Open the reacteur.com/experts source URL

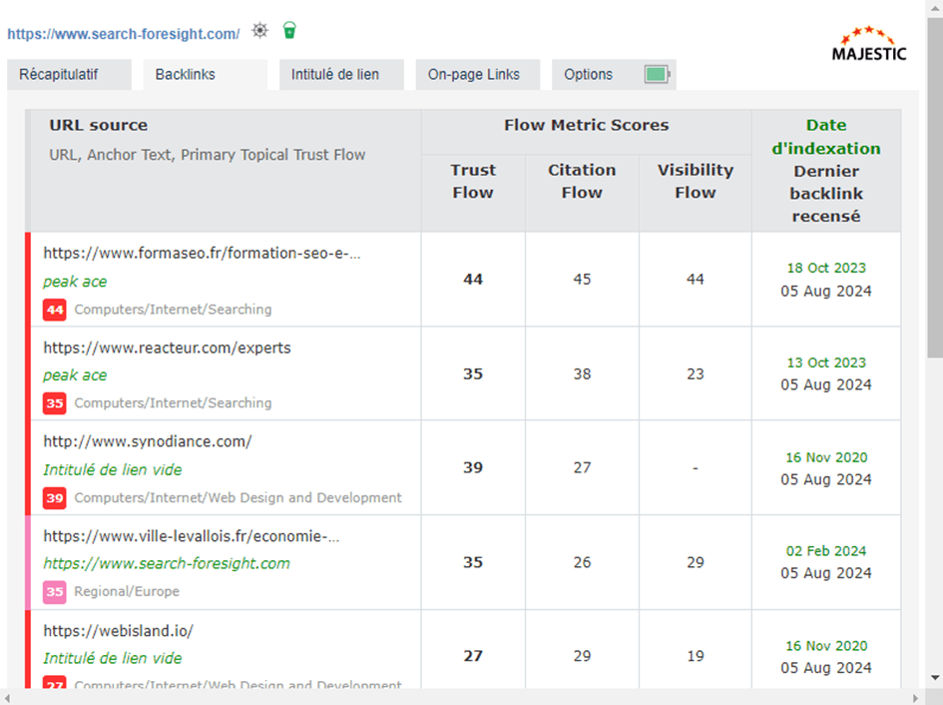click(x=168, y=348)
